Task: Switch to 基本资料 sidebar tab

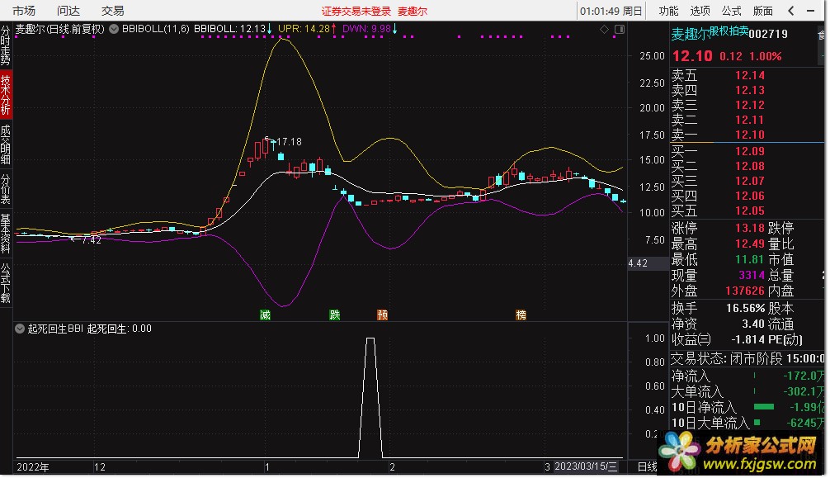Action: click(x=5, y=233)
